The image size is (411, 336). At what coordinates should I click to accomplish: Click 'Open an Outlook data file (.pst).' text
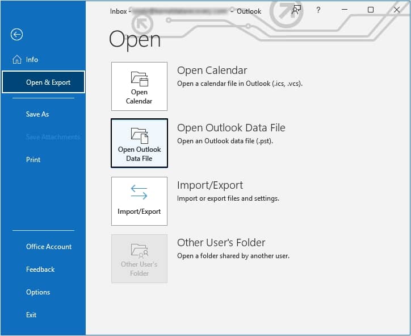coord(225,141)
